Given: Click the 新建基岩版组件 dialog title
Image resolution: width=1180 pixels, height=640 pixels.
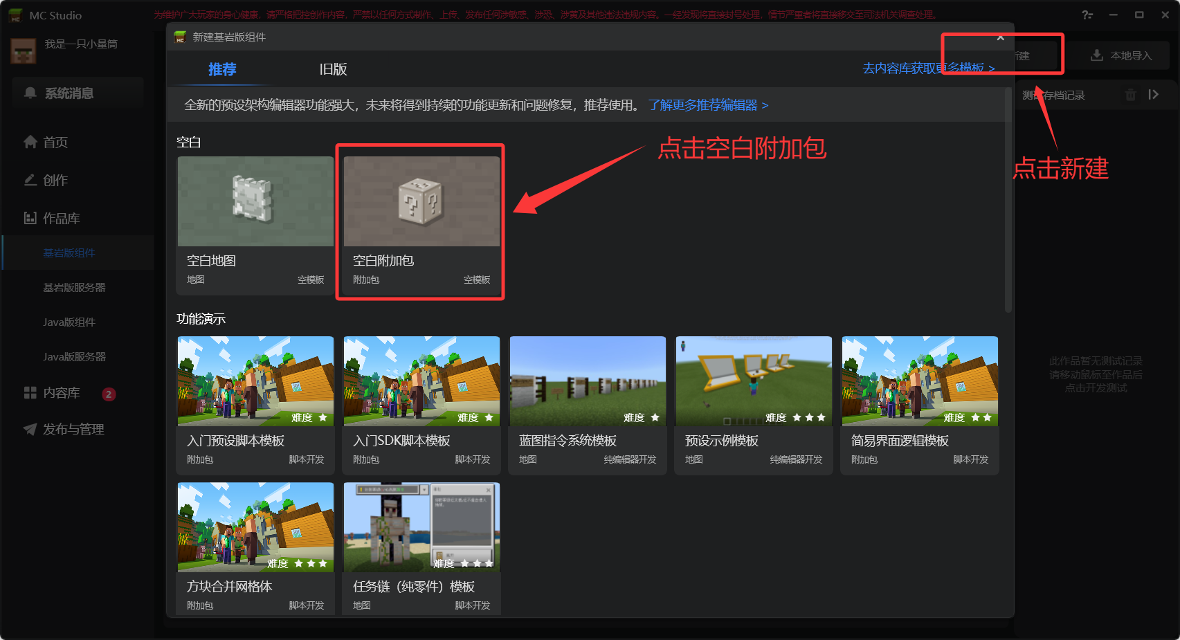Looking at the screenshot, I should coord(229,37).
